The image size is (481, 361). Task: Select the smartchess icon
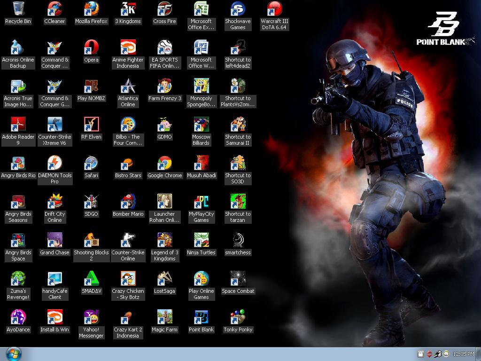[238, 240]
